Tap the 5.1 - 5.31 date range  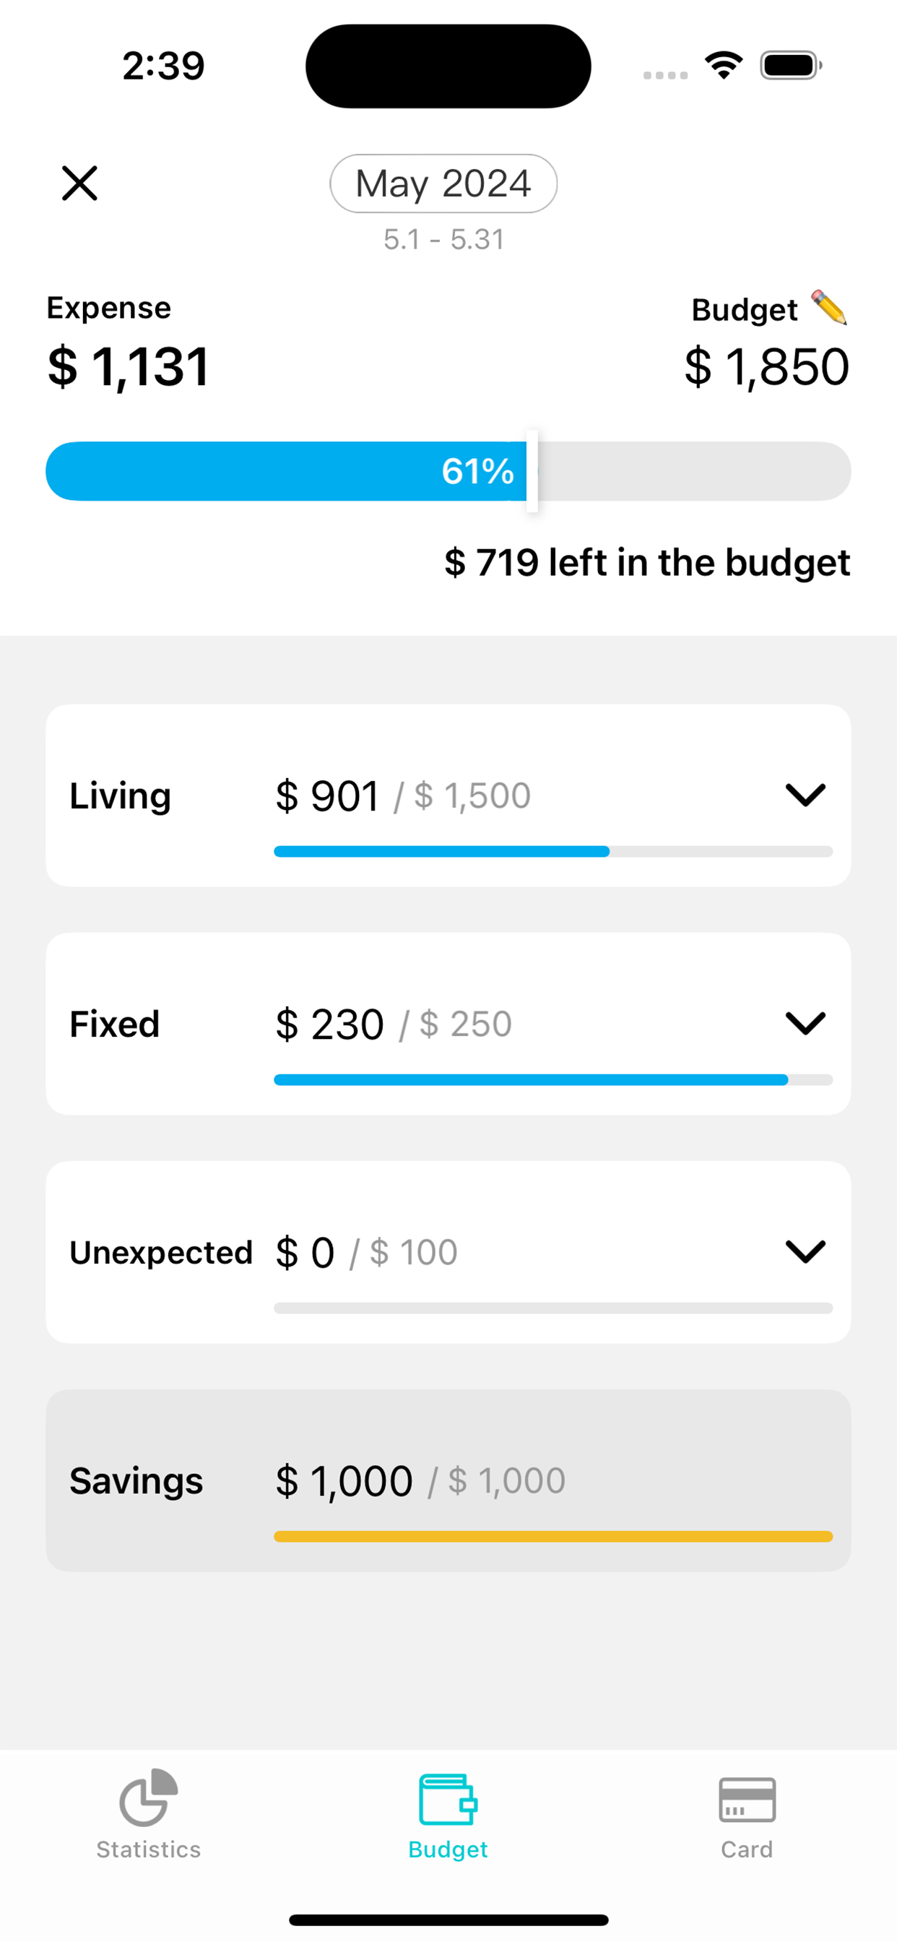tap(443, 239)
